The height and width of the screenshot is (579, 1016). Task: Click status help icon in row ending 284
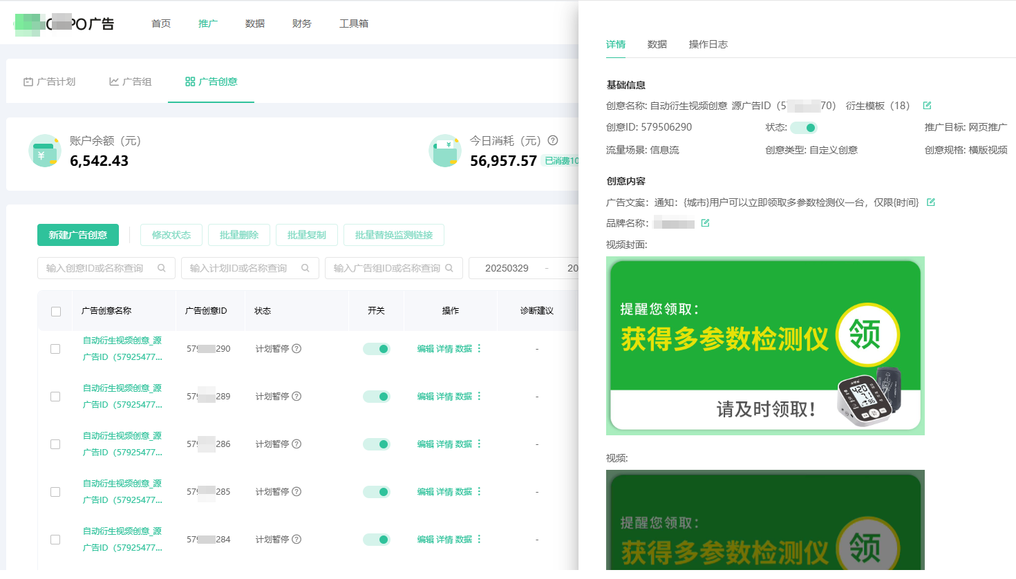[297, 540]
